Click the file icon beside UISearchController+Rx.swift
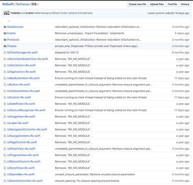 [x=5, y=181]
